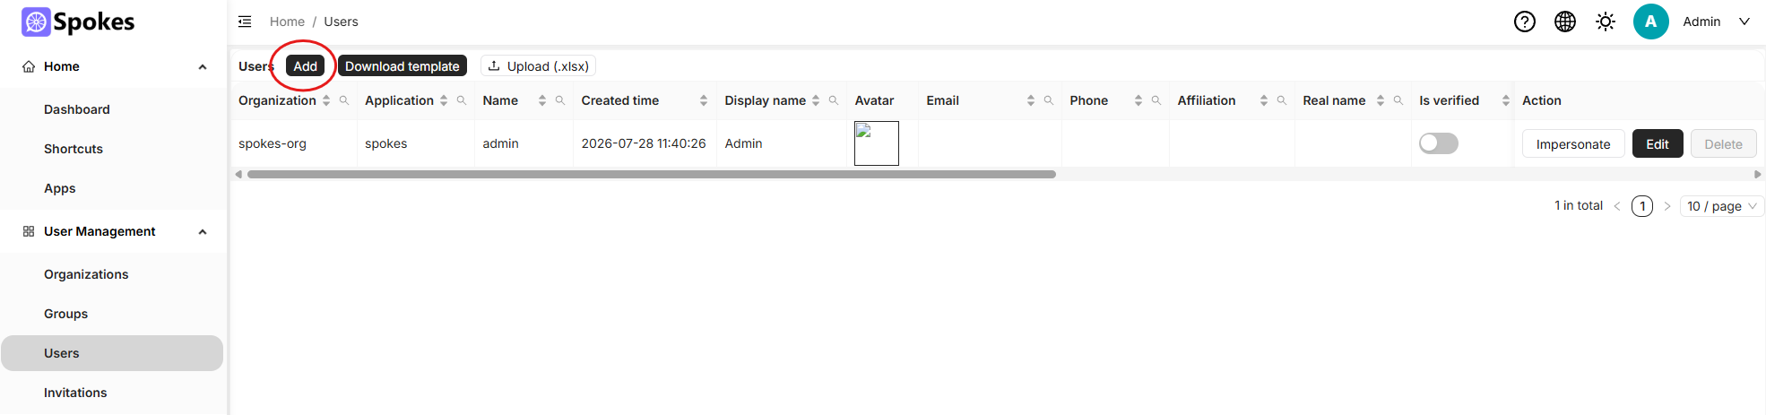1766x415 pixels.
Task: Toggle the Is verified switch for admin
Action: coord(1439,143)
